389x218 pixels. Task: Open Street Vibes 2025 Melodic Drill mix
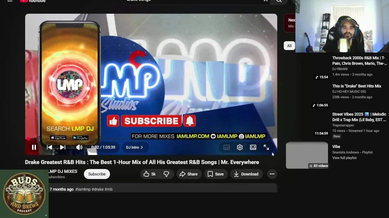pyautogui.click(x=359, y=117)
